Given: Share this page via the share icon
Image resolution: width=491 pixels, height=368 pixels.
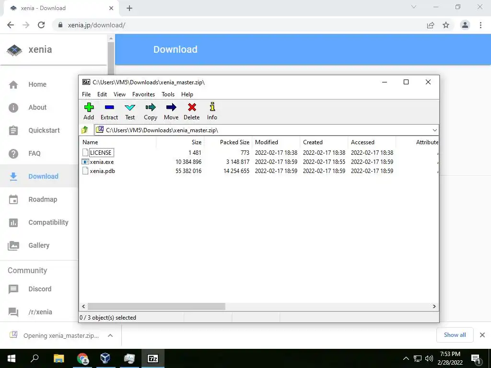Looking at the screenshot, I should point(431,25).
